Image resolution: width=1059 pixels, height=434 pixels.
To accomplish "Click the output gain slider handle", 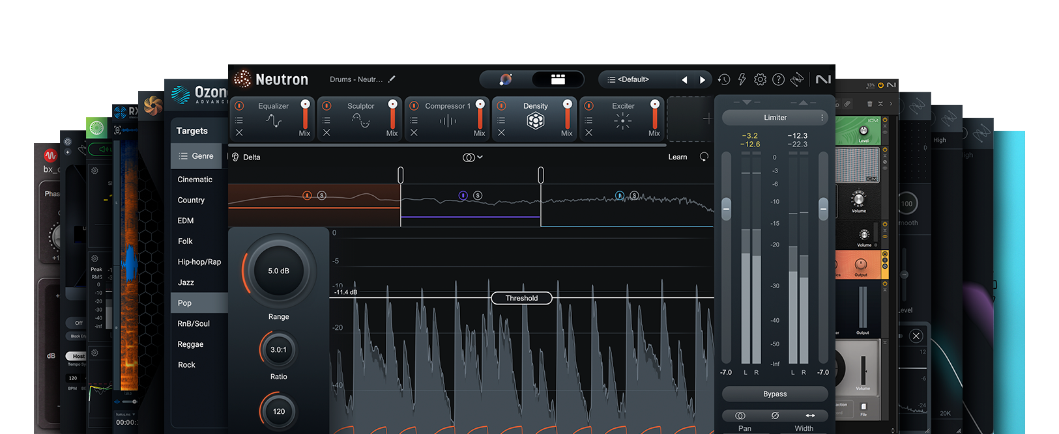I will [823, 209].
